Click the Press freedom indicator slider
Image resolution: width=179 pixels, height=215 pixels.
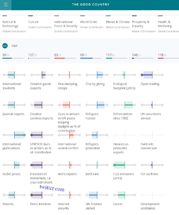[41, 195]
